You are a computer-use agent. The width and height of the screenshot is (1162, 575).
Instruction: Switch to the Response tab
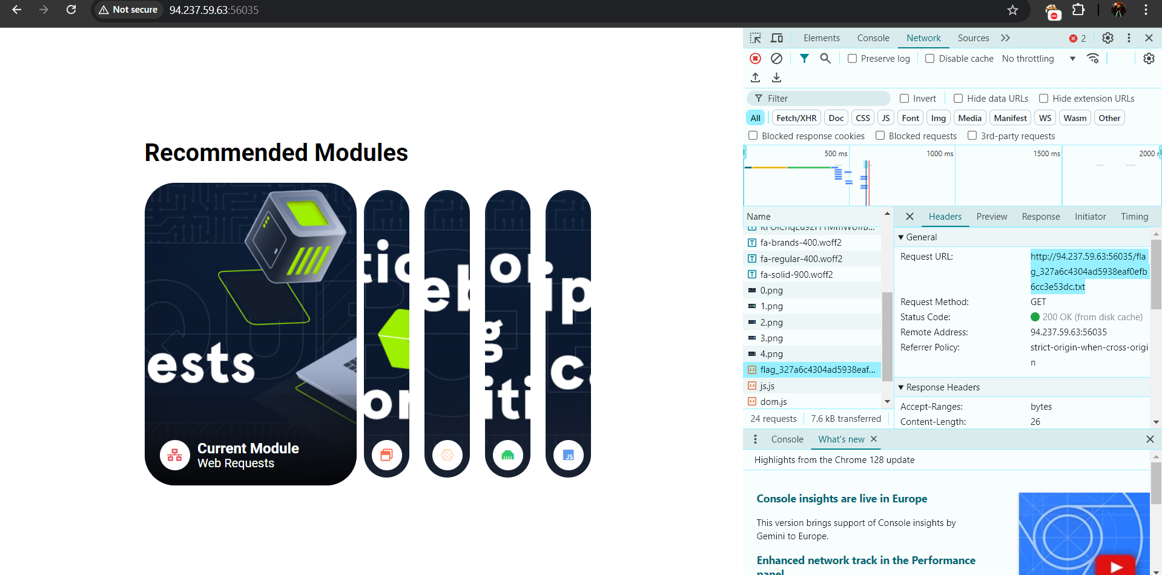(1040, 217)
